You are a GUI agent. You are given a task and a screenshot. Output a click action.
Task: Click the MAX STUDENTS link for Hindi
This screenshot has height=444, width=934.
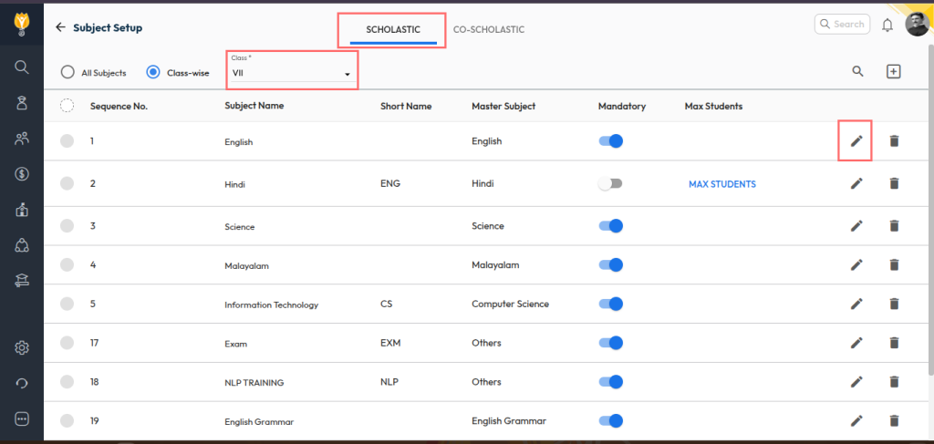[721, 184]
